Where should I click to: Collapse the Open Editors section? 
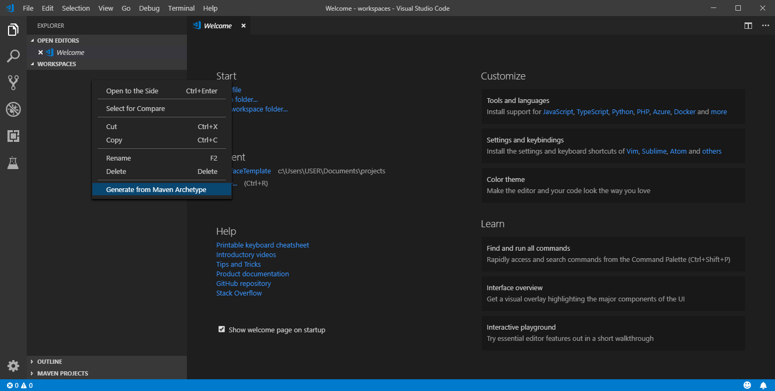107,41
